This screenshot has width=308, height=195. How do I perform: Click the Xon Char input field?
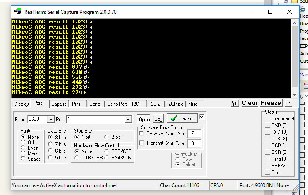point(194,133)
